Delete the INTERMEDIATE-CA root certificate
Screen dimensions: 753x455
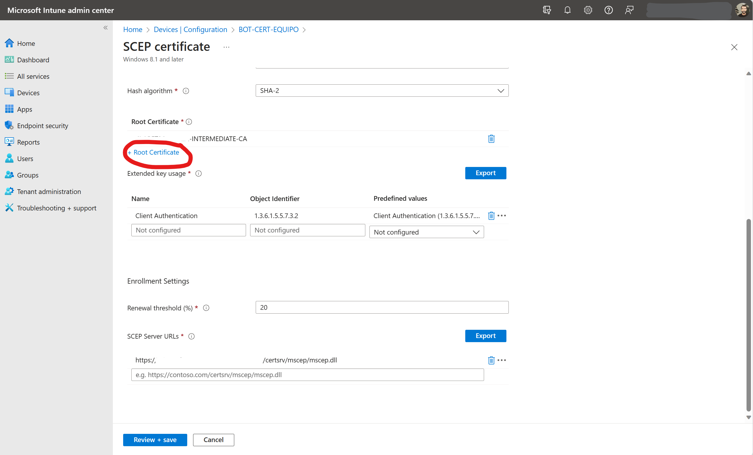coord(491,139)
